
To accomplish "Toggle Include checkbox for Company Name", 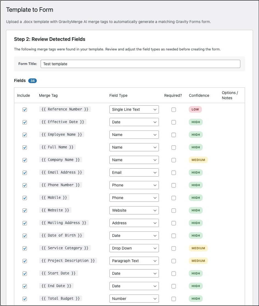I will [x=25, y=160].
